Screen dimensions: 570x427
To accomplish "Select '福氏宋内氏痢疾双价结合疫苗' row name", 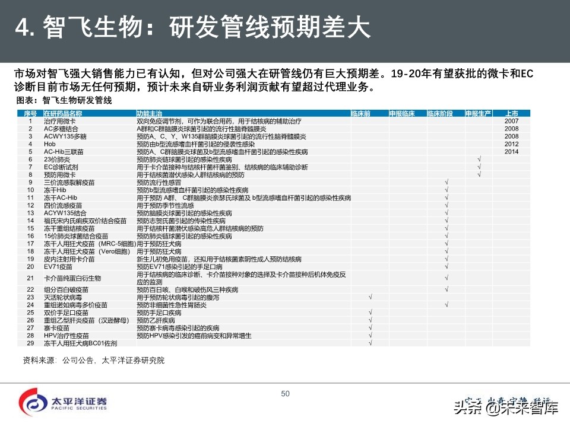I will click(x=85, y=221).
